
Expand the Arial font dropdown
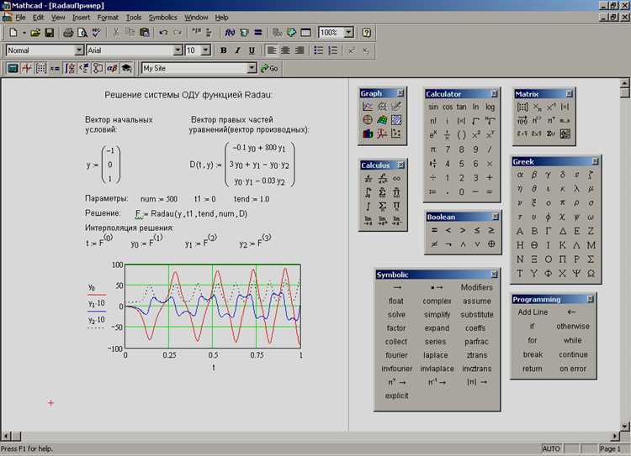tap(178, 50)
